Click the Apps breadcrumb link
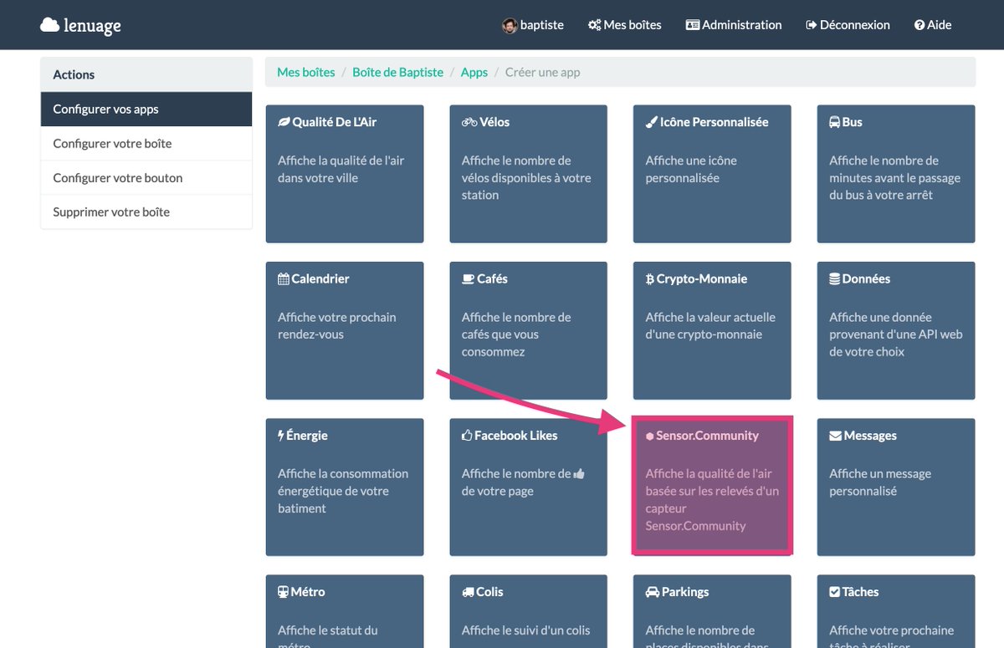The width and height of the screenshot is (1004, 648). click(474, 72)
